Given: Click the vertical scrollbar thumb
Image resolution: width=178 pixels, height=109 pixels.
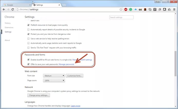Looking at the screenshot, I should click(176, 63).
